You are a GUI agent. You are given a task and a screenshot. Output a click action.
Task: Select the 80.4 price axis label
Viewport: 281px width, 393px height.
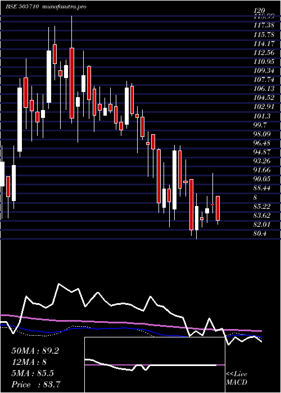(x=260, y=234)
